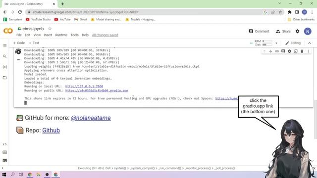Screen dimensions: 317x178
Task: Open the File menu
Action: pyautogui.click(x=19, y=35)
